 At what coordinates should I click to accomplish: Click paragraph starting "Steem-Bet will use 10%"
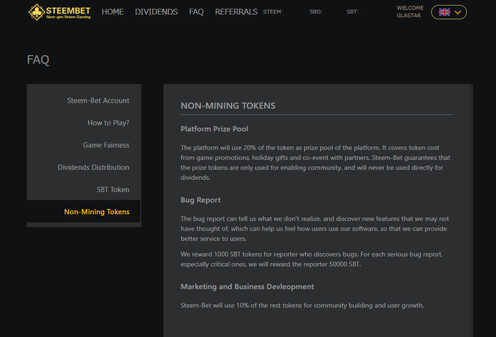(302, 305)
